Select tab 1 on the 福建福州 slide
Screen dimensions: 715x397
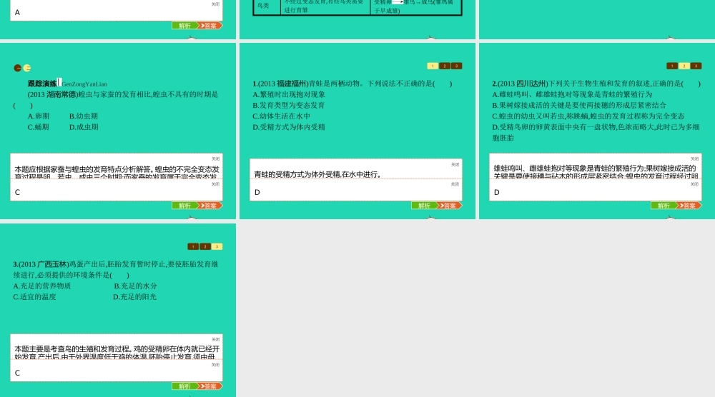point(433,66)
